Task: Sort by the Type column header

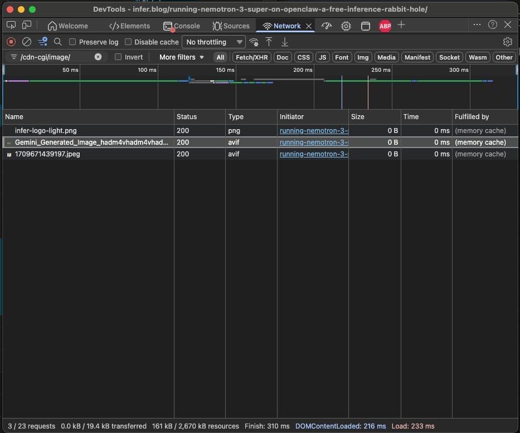Action: [251, 116]
